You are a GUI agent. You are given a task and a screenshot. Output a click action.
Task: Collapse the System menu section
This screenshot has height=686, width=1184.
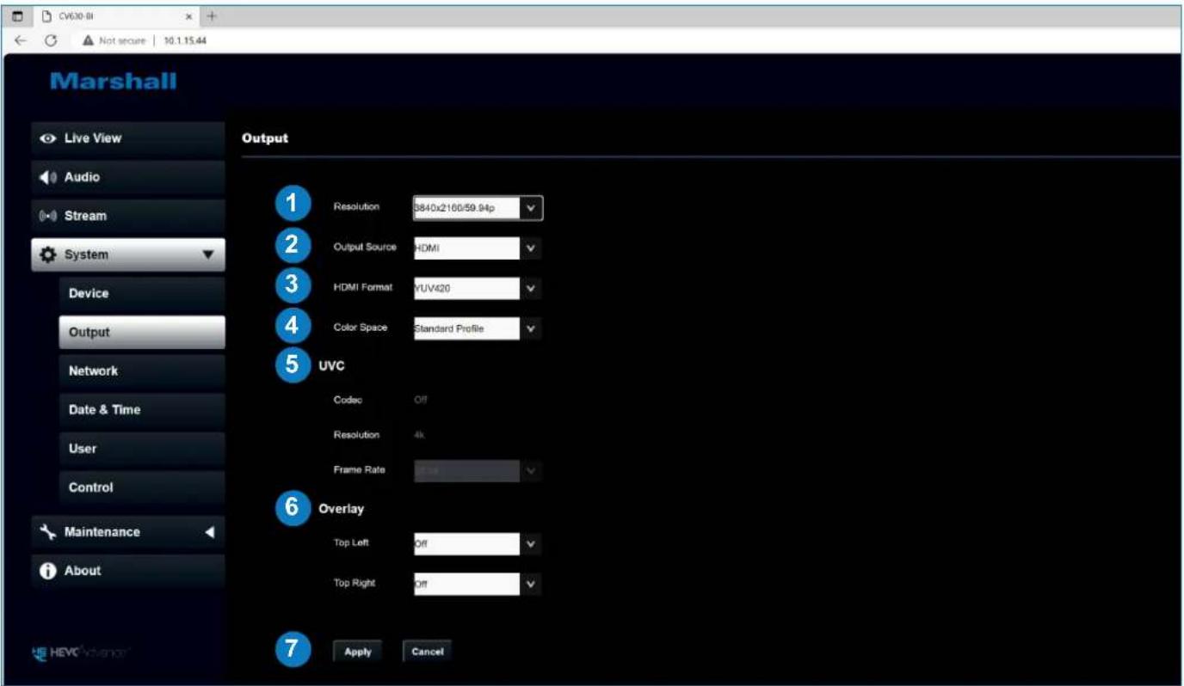pyautogui.click(x=127, y=254)
